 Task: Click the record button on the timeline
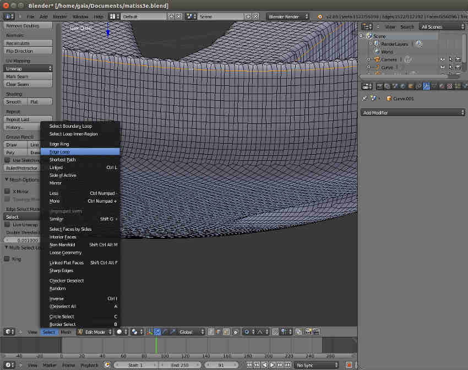[x=349, y=365]
